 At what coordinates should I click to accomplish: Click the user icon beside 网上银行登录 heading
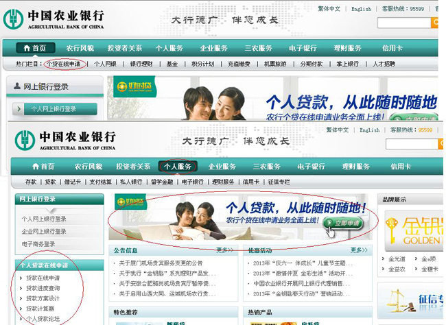point(17,86)
